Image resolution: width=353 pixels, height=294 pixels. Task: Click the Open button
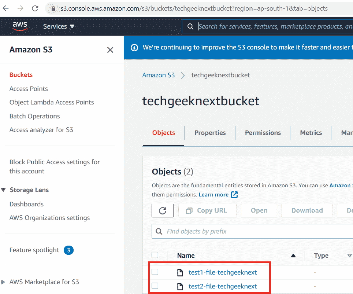pyautogui.click(x=259, y=210)
